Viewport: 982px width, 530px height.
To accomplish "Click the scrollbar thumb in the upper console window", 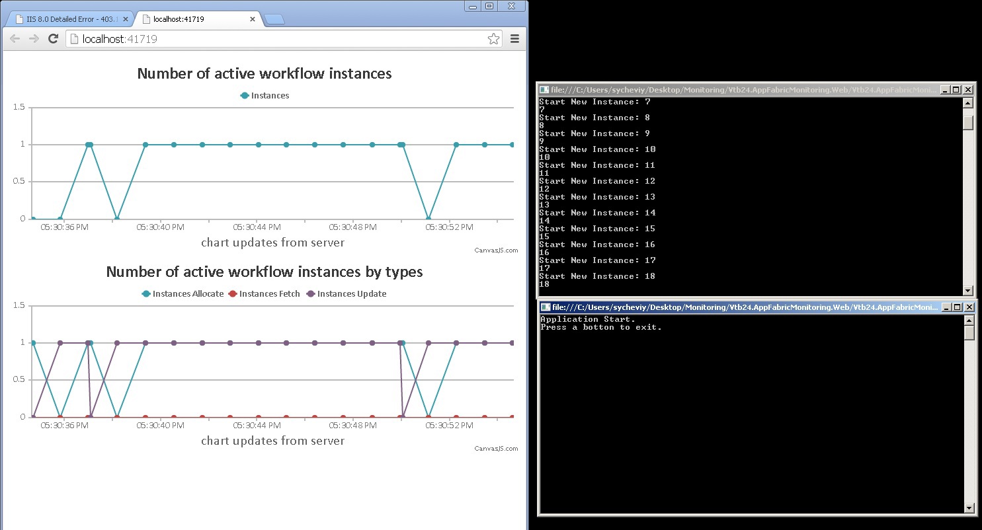I will [x=968, y=122].
